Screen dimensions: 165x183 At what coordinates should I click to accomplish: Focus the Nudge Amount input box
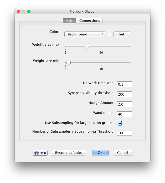click(x=124, y=104)
